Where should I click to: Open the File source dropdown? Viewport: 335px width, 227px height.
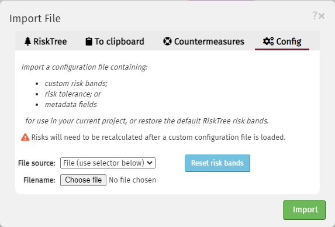click(x=108, y=163)
